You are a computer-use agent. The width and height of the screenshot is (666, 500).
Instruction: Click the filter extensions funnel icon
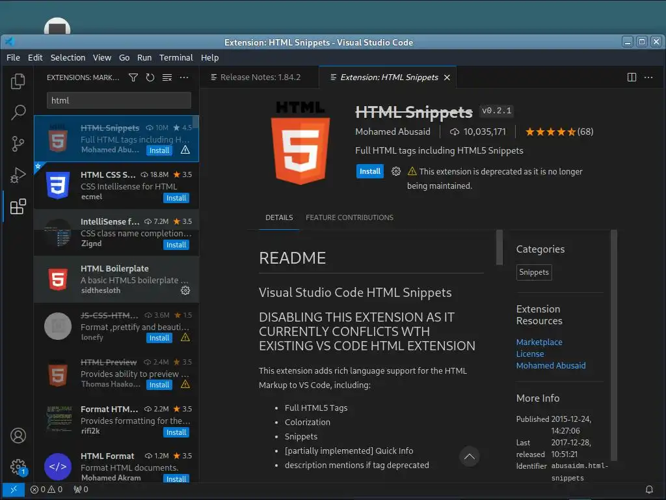coord(133,77)
